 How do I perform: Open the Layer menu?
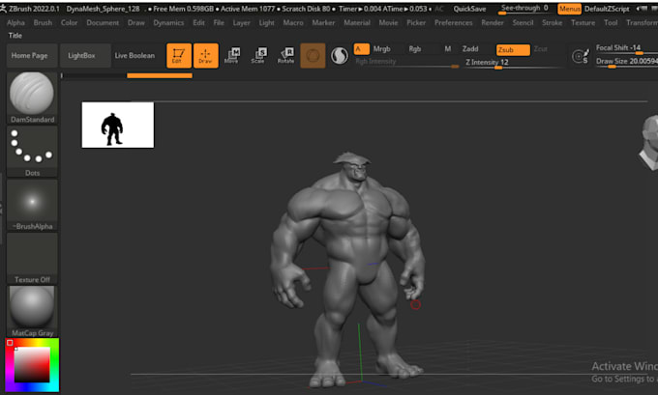242,22
